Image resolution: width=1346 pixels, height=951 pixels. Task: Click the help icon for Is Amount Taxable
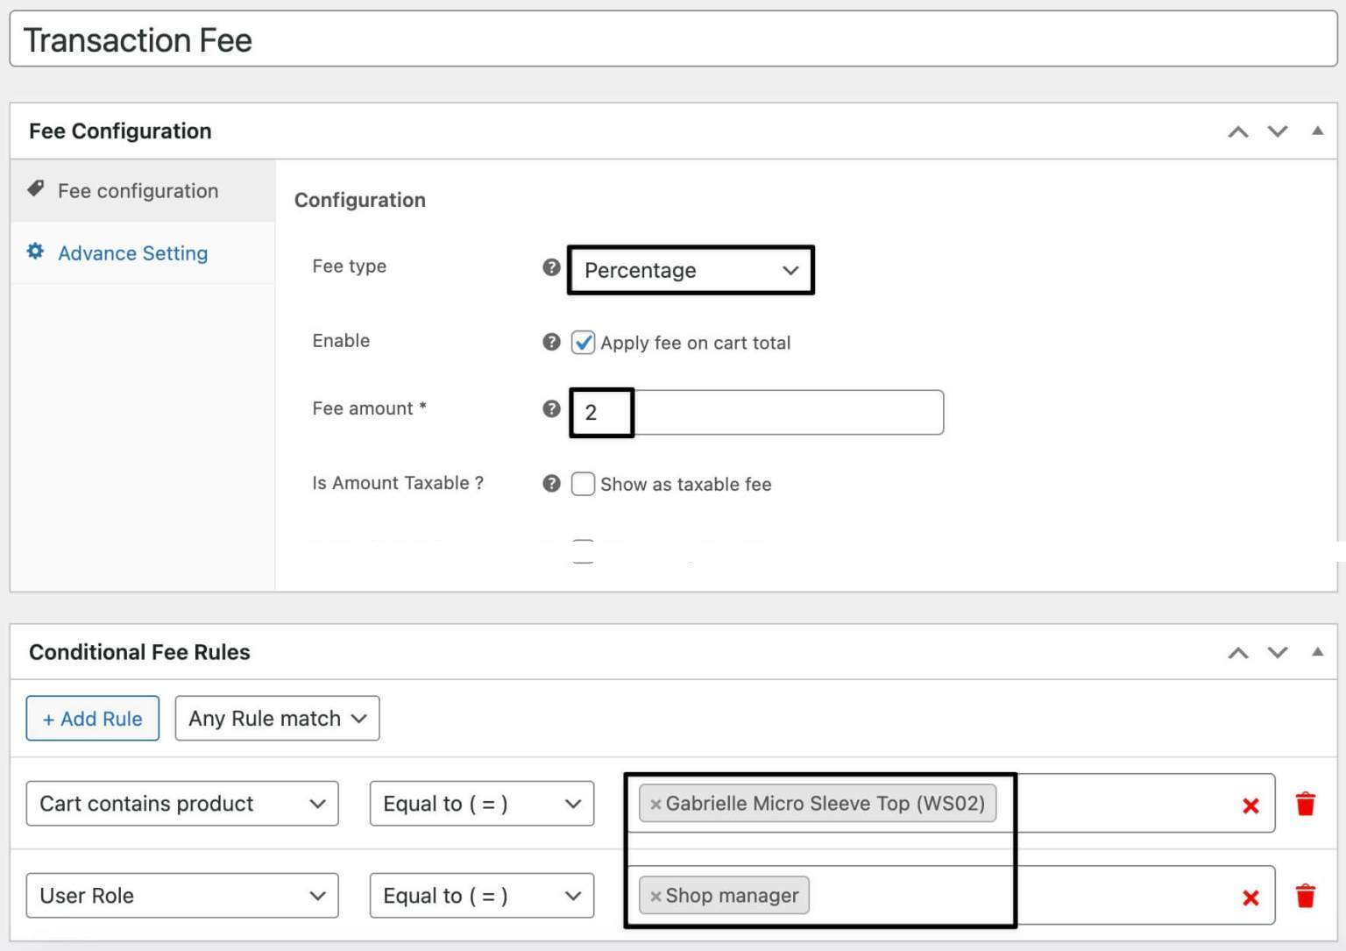coord(551,482)
